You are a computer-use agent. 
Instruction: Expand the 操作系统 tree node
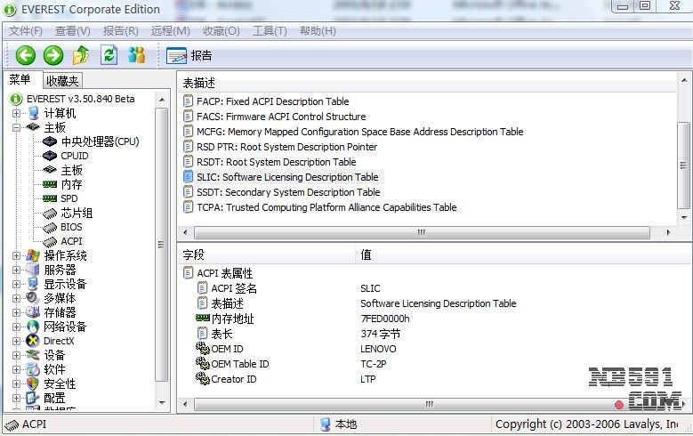(x=16, y=256)
